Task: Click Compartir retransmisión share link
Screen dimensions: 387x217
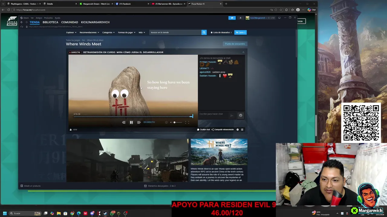Action: pos(223,130)
